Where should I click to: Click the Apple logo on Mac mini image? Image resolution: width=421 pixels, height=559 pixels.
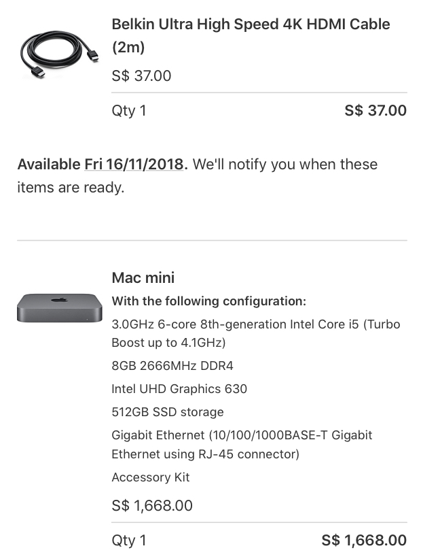[60, 299]
